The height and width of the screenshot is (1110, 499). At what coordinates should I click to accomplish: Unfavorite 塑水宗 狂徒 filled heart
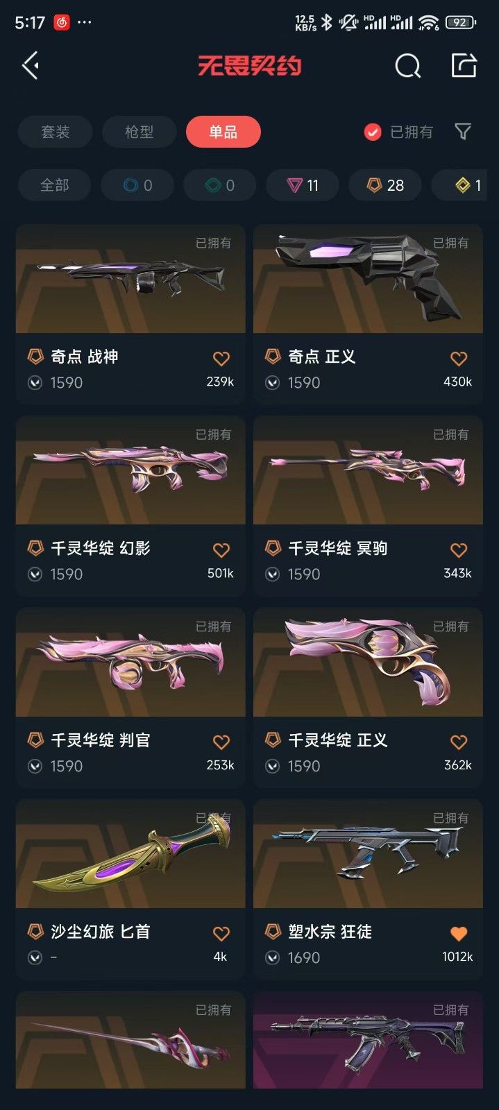click(459, 933)
